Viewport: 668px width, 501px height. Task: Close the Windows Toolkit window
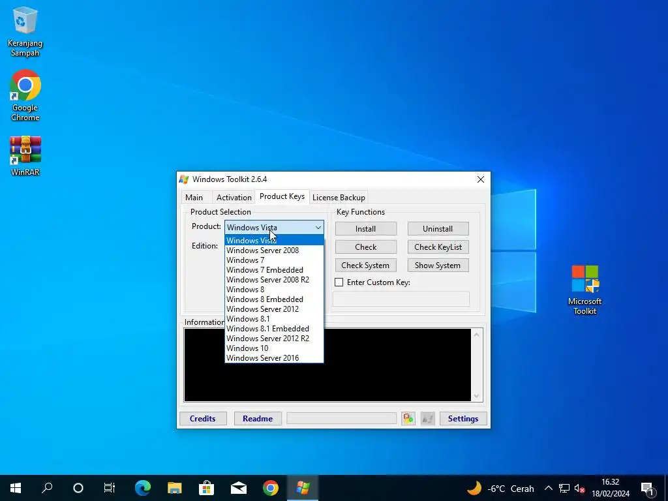point(481,179)
